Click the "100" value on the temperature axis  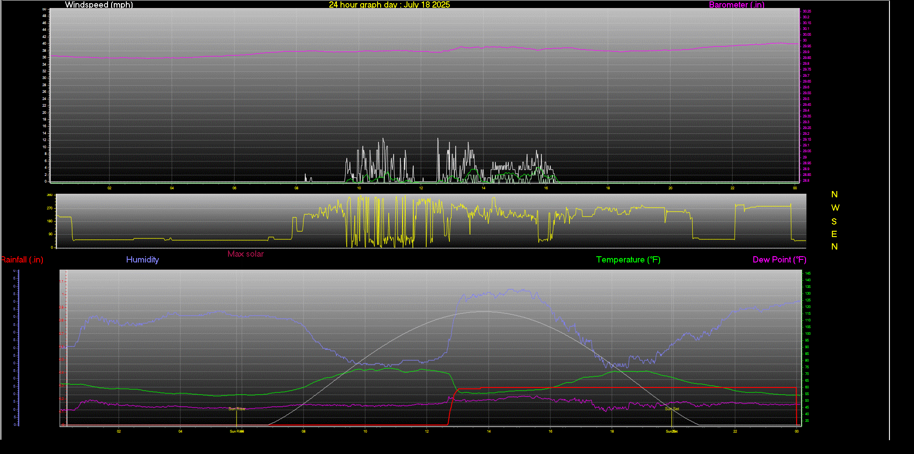808,333
